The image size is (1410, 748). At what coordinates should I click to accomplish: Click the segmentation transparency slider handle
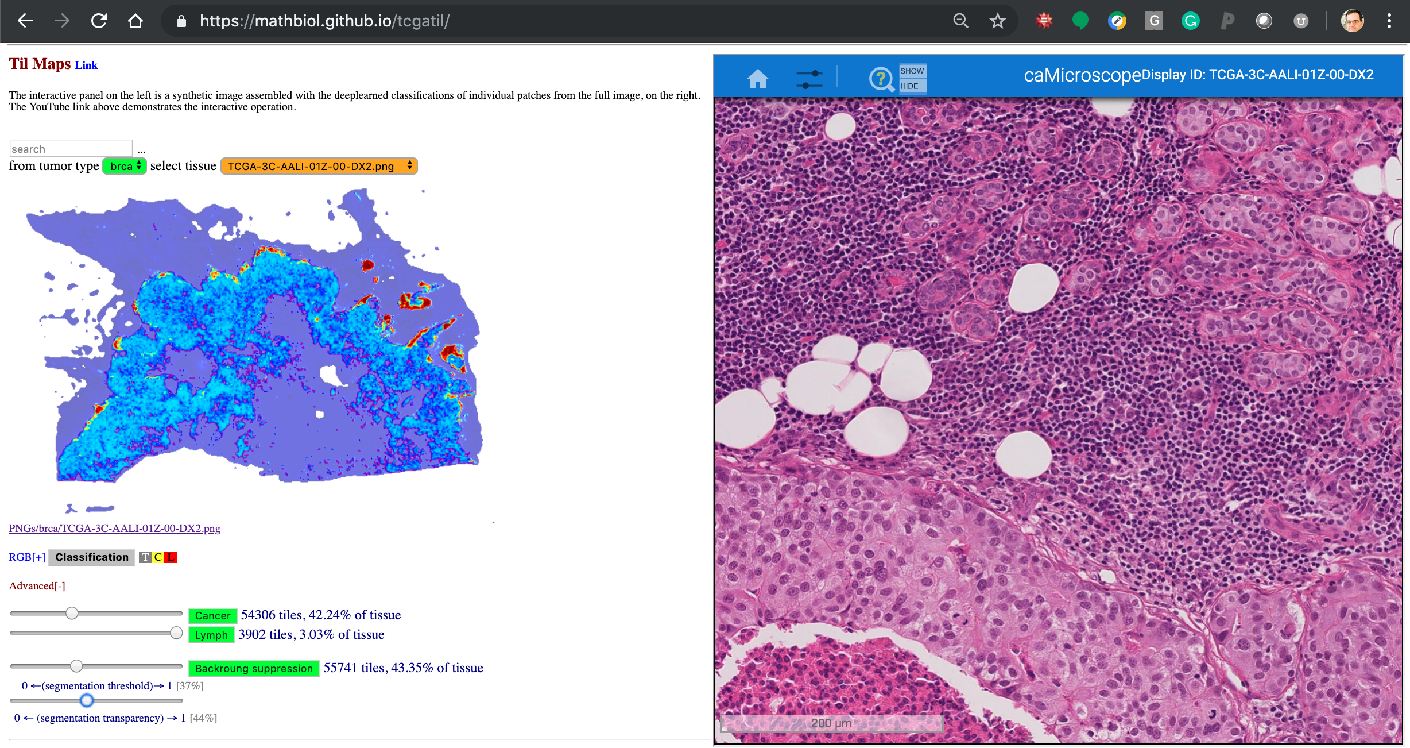[x=87, y=700]
